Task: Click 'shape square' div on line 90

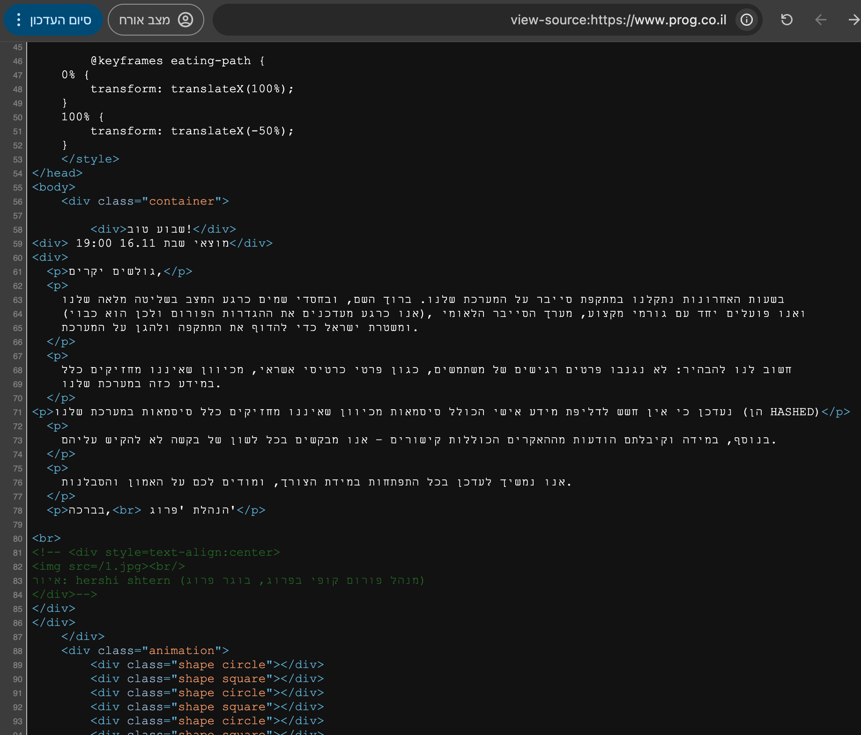Action: pos(207,679)
